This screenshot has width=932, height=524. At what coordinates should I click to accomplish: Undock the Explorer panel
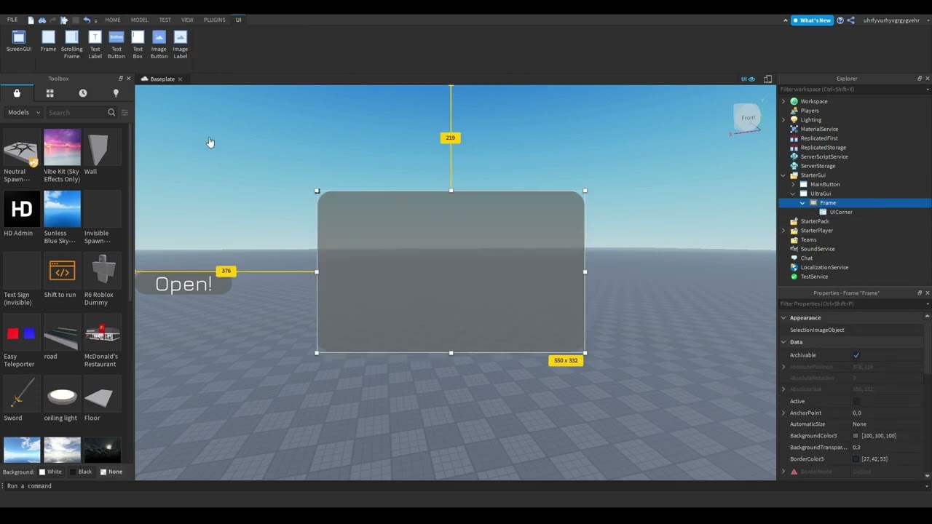point(919,79)
